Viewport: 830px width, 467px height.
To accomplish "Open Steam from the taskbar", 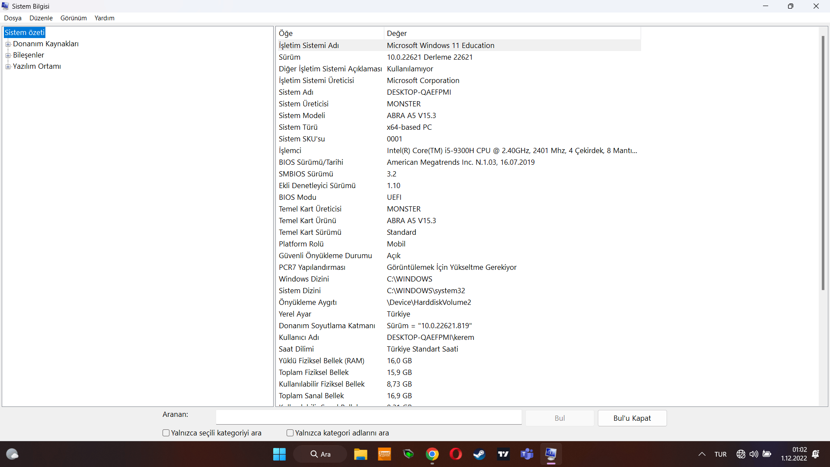I will pyautogui.click(x=479, y=454).
